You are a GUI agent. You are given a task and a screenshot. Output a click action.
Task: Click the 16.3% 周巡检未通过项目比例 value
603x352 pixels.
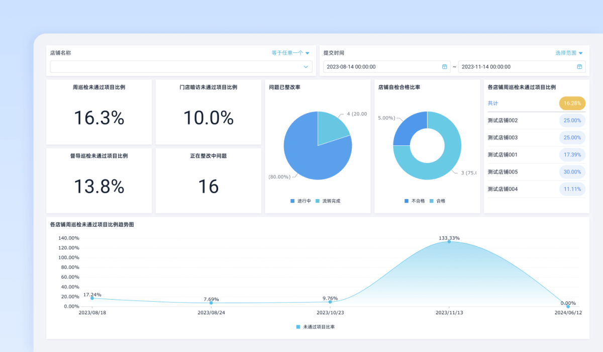click(x=99, y=118)
